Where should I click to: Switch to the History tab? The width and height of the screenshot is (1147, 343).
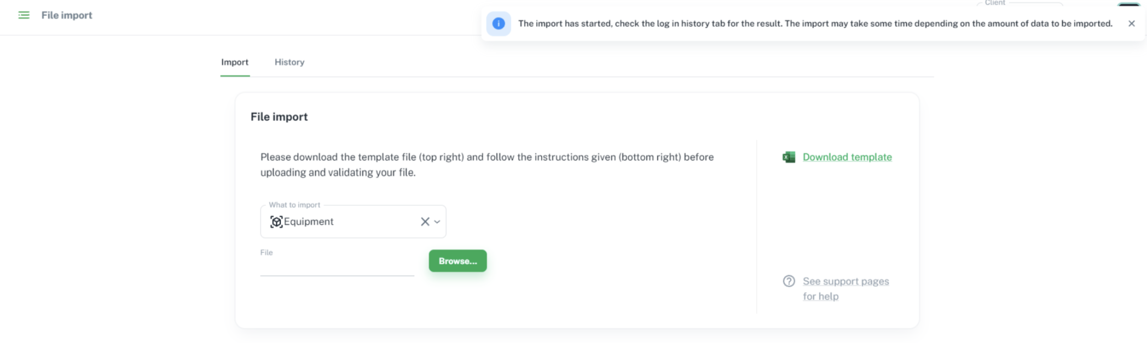coord(289,62)
